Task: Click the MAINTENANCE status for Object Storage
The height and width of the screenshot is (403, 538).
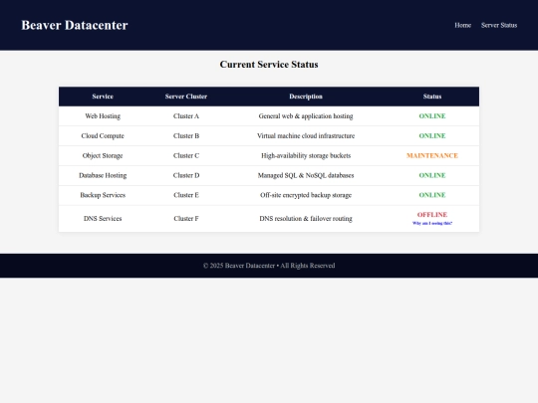Action: click(432, 155)
